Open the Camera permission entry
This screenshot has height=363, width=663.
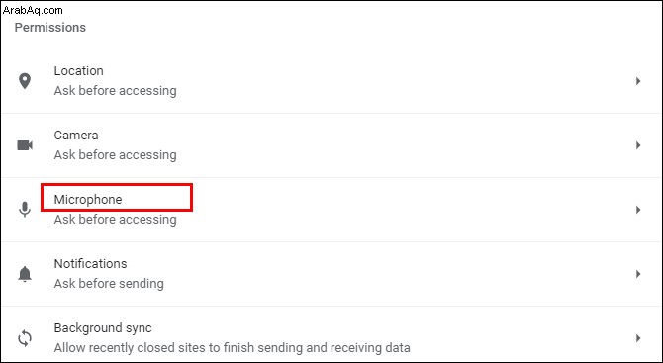coord(331,145)
